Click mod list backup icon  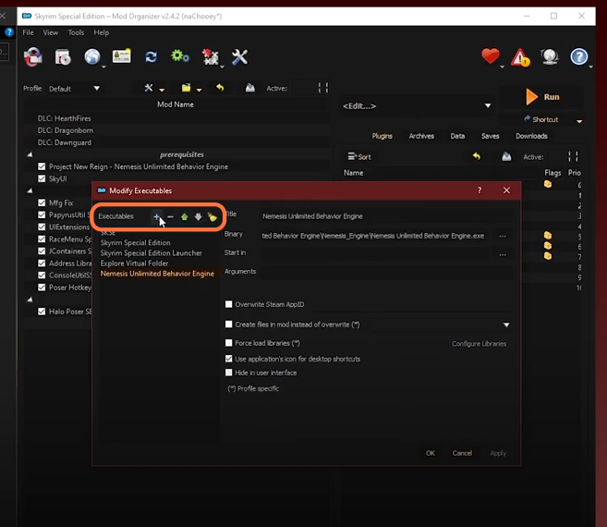pos(250,88)
